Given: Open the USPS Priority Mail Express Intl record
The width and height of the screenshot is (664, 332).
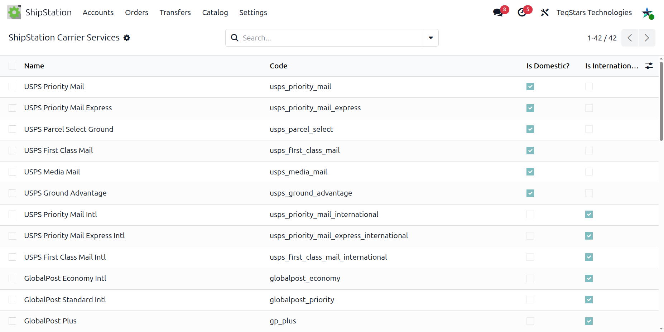Looking at the screenshot, I should pos(74,236).
